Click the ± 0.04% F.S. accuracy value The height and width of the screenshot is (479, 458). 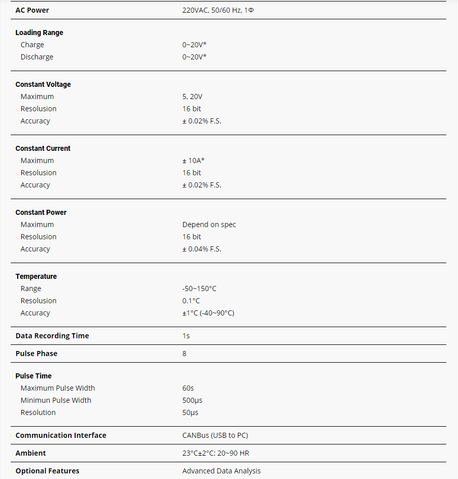(202, 249)
